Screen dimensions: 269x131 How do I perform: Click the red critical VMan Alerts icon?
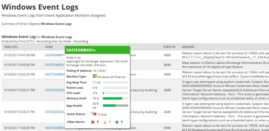[93, 122]
